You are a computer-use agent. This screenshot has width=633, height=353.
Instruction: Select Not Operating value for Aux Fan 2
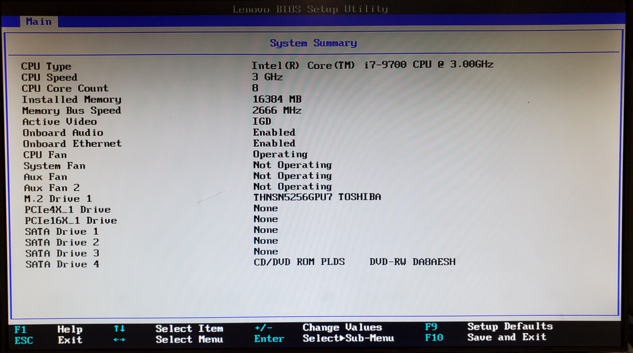pos(293,187)
